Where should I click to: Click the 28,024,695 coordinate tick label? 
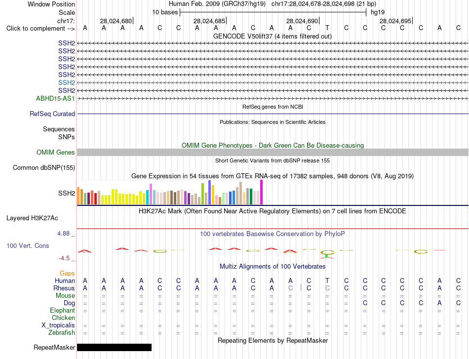pos(395,21)
